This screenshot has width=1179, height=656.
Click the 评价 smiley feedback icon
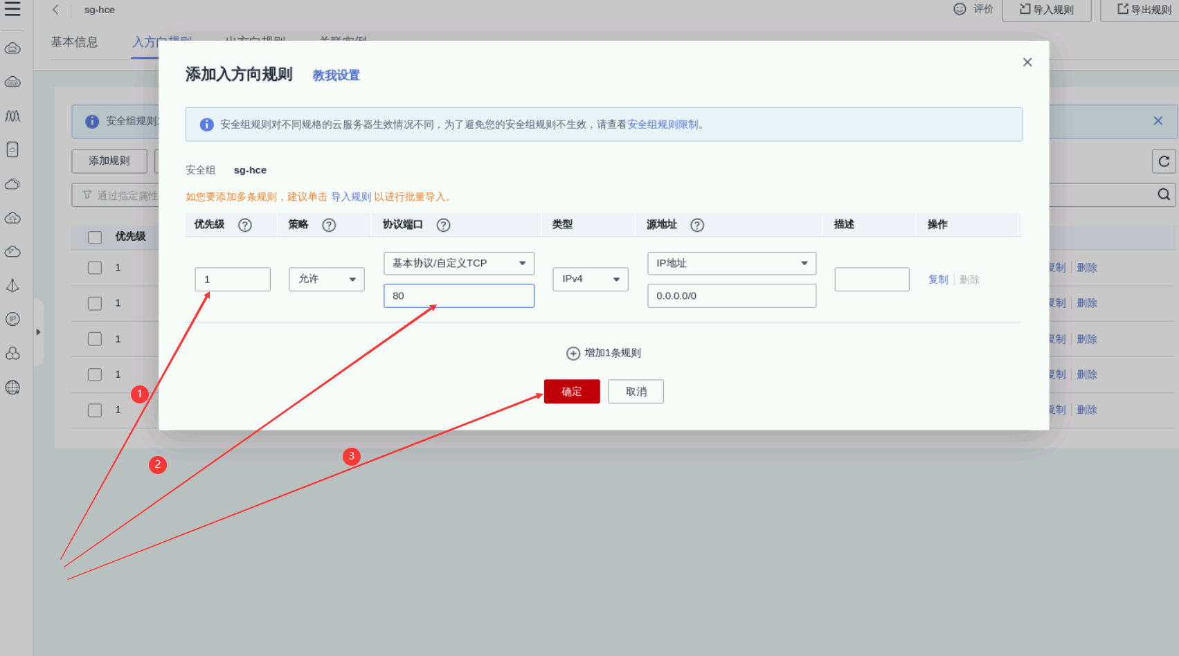960,9
